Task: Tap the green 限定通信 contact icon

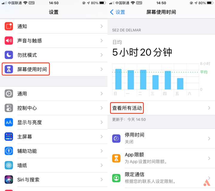Action: point(116,178)
